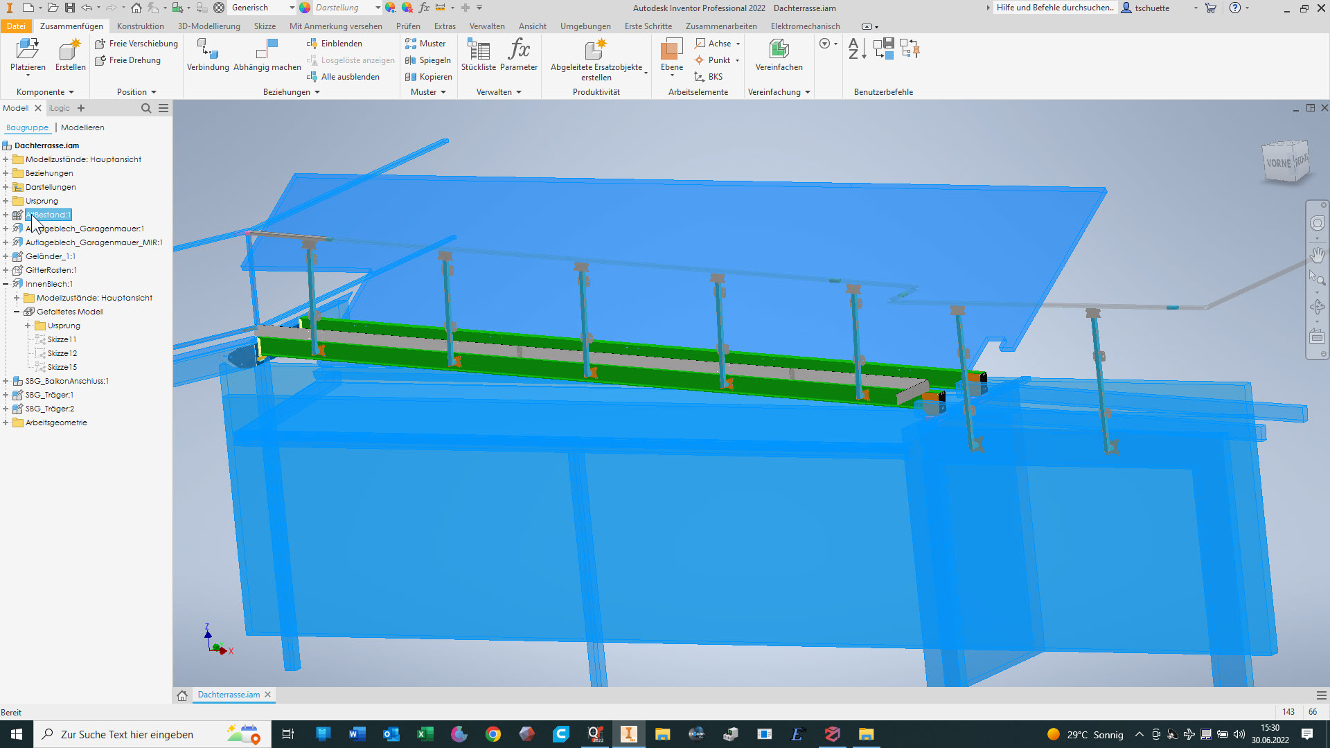
Task: Open the appearance color wheel picker
Action: click(x=305, y=8)
